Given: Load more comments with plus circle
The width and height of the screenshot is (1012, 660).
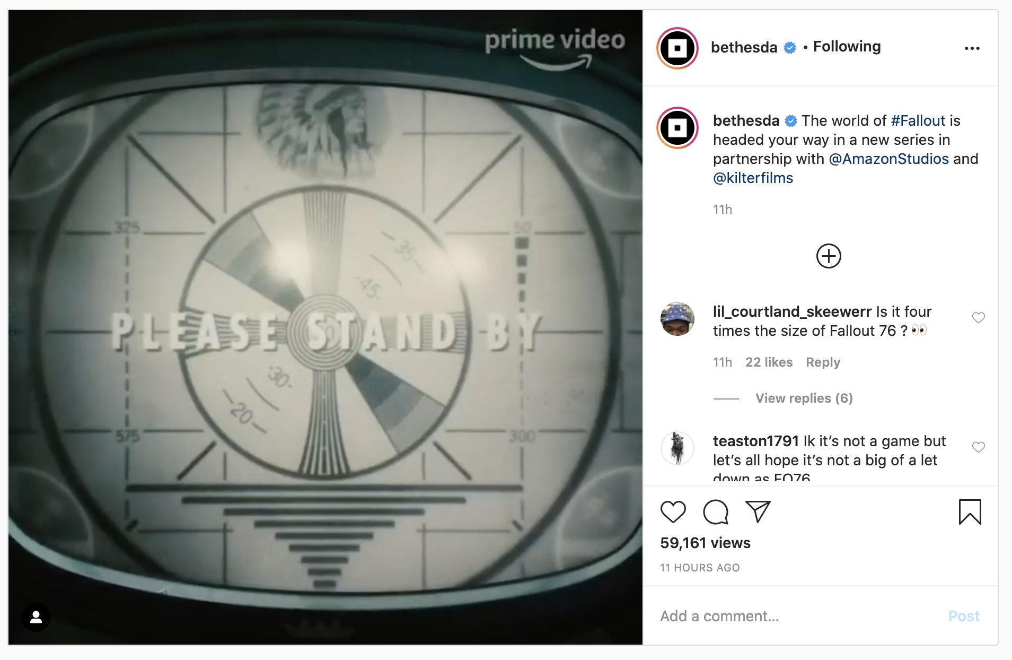Looking at the screenshot, I should [829, 256].
